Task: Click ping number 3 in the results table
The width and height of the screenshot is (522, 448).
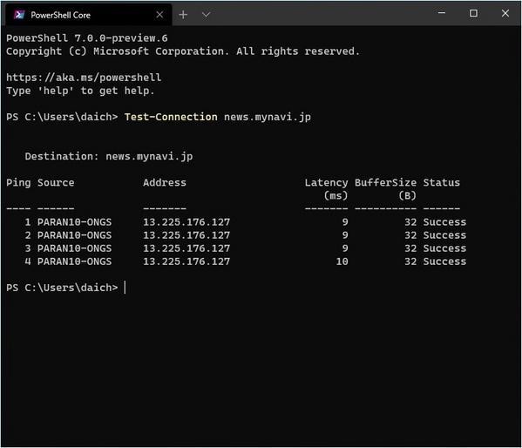Action: click(28, 248)
